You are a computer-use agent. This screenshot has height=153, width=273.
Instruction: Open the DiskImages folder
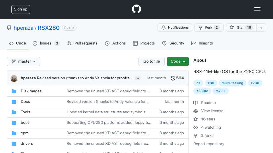pyautogui.click(x=31, y=91)
